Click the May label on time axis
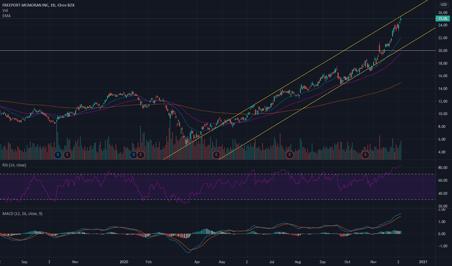 222,262
